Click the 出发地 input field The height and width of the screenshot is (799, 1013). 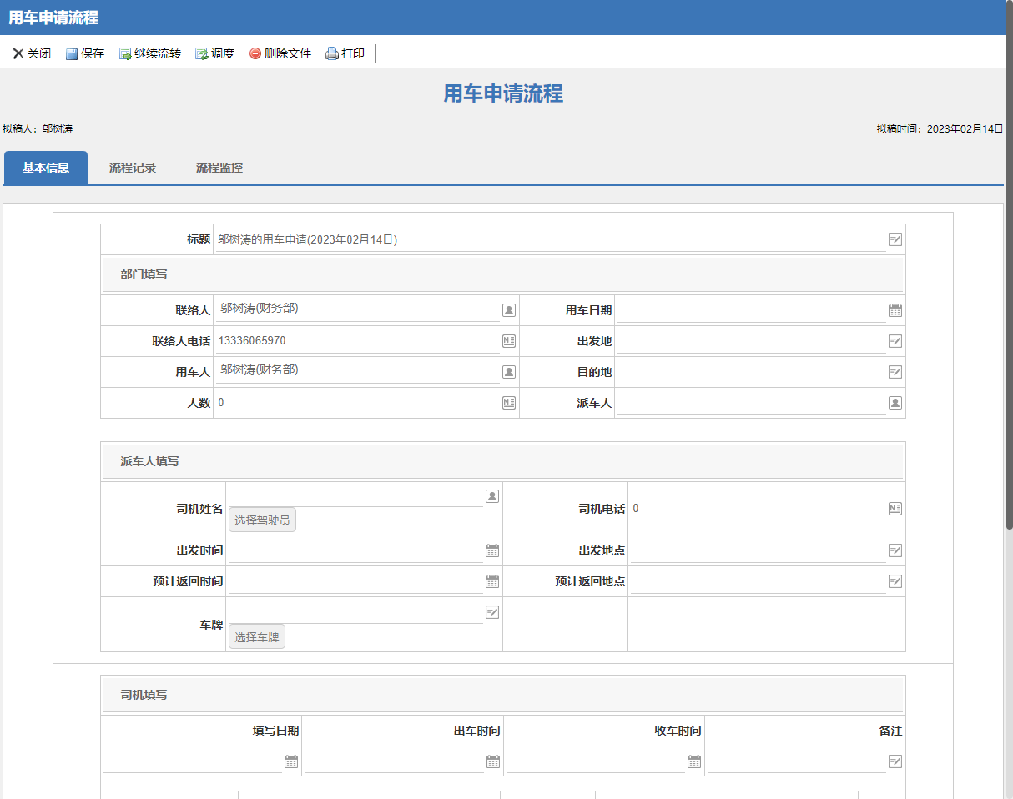click(751, 341)
